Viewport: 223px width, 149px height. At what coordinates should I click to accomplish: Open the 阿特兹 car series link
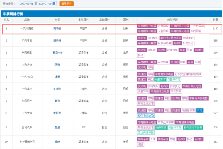click(x=57, y=28)
